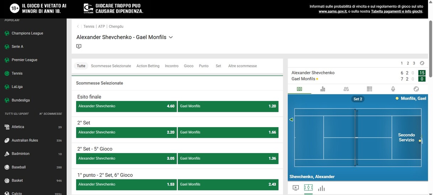The width and height of the screenshot is (433, 195).
Task: Select the court view tab icon
Action: pos(299,89)
